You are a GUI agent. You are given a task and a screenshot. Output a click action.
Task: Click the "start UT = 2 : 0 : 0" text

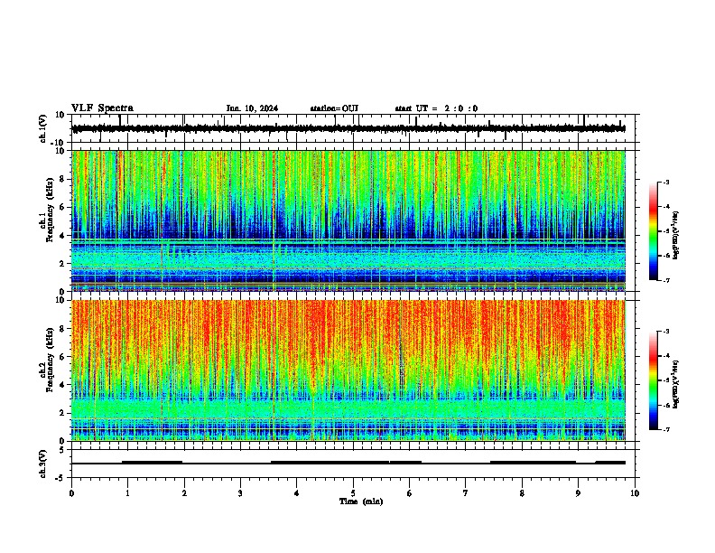(436, 108)
